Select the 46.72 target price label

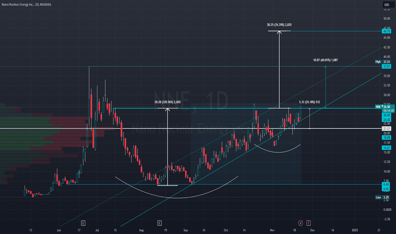tap(386, 31)
